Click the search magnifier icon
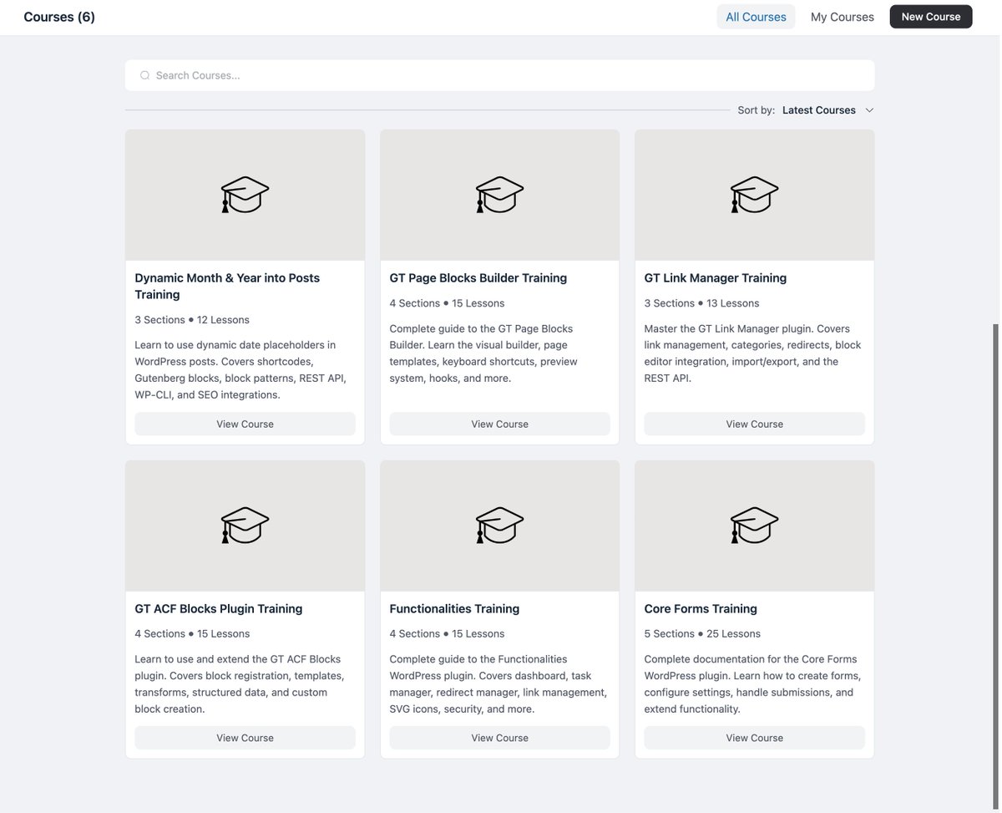 (144, 75)
